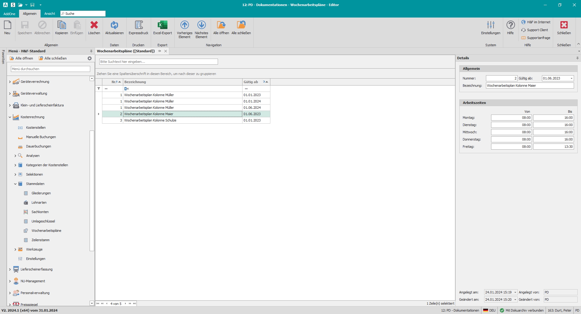
Task: Open the AddOne menu tab
Action: tap(9, 14)
